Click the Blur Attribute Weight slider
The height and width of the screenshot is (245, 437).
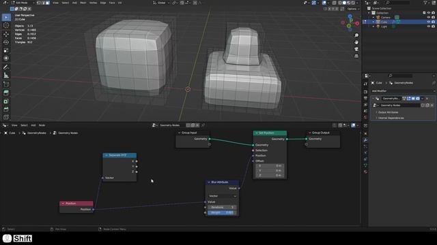222,213
